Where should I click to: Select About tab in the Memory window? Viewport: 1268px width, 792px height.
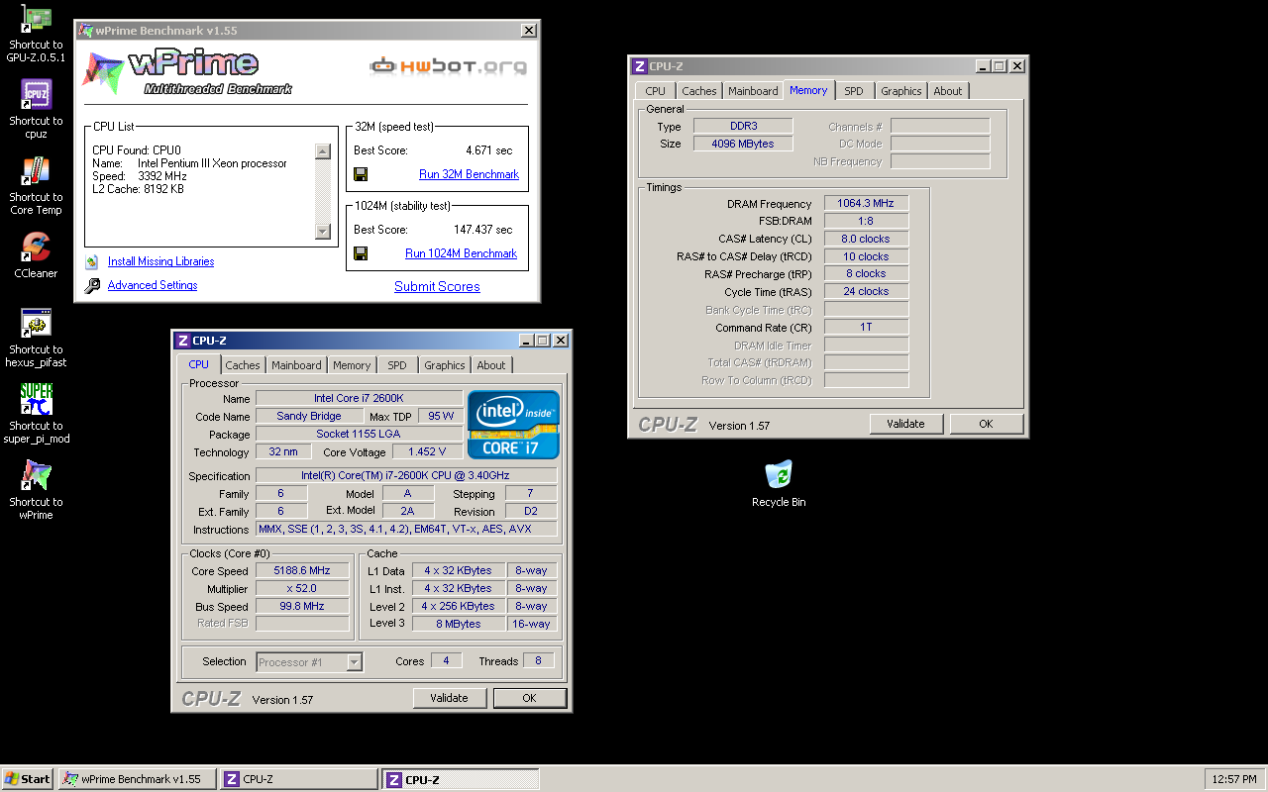tap(948, 91)
